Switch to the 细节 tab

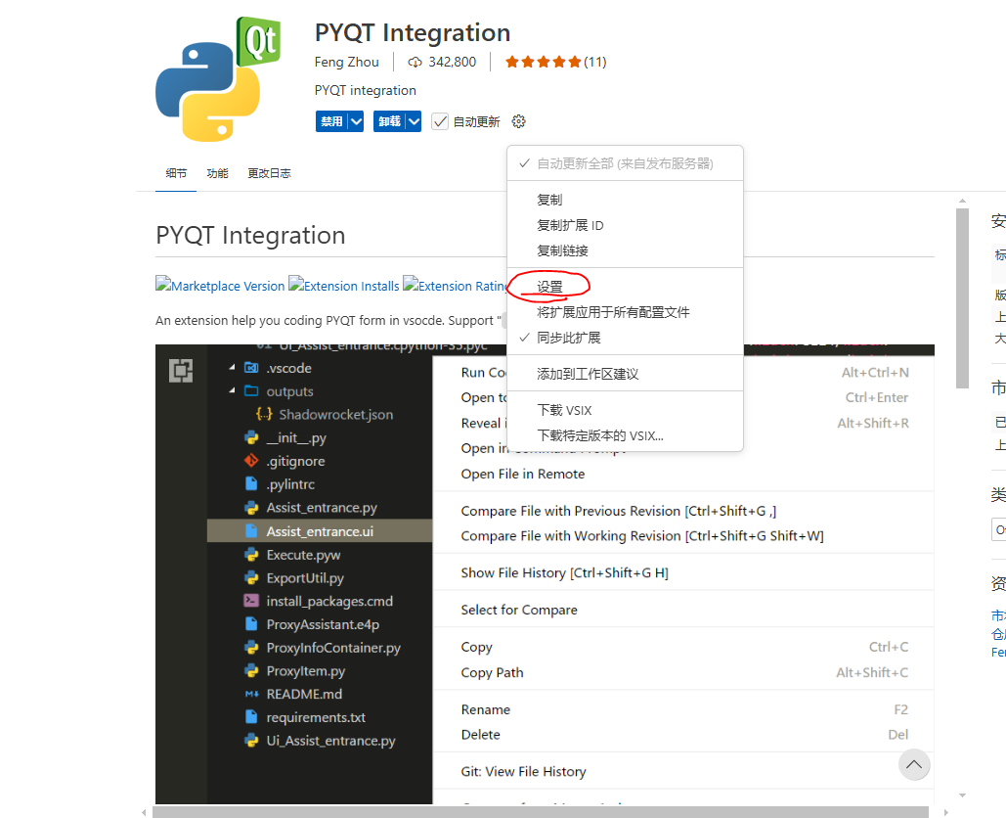pos(176,173)
